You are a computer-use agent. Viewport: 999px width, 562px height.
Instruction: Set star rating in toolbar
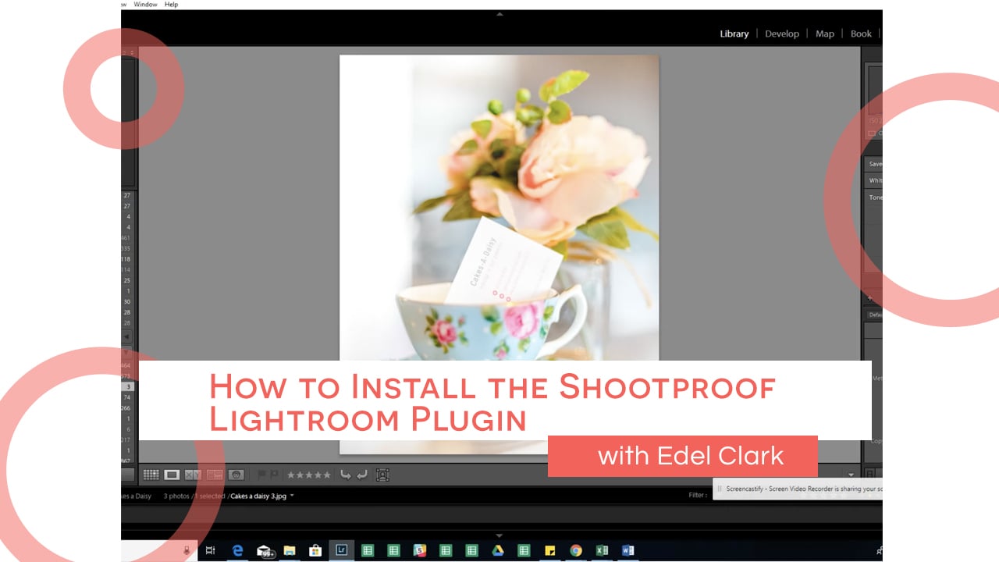click(309, 475)
